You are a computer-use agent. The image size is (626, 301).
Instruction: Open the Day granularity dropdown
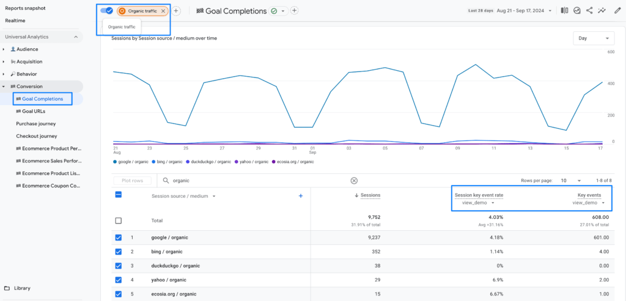pos(593,38)
